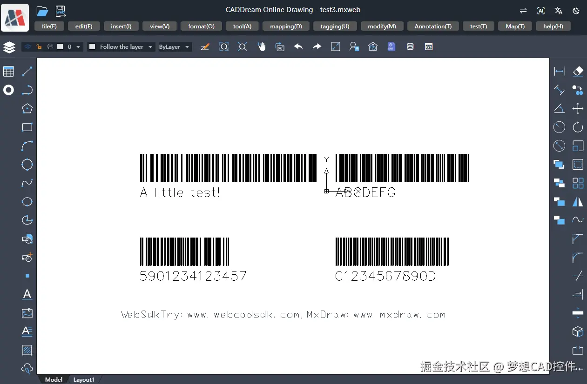This screenshot has height=384, width=587.
Task: Open the tool(A) menu
Action: tap(242, 26)
